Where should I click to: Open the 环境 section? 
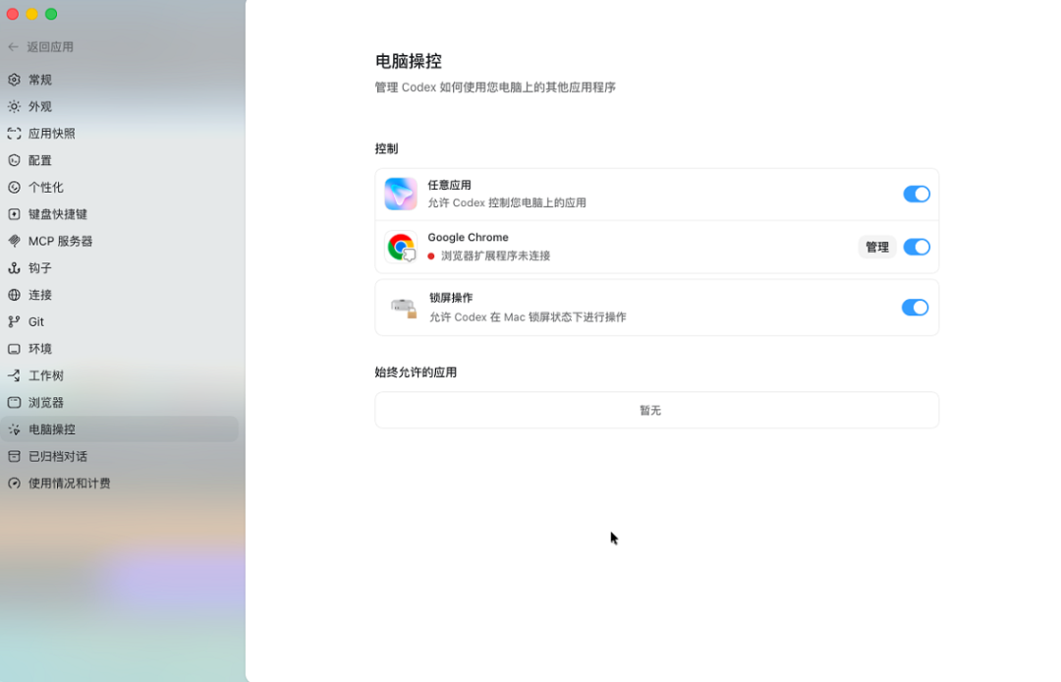120,349
